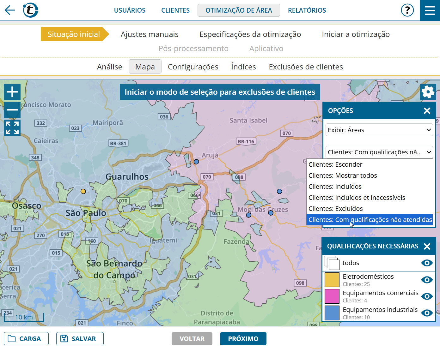This screenshot has height=351, width=440.
Task: Click the Próximo button
Action: coord(243,339)
